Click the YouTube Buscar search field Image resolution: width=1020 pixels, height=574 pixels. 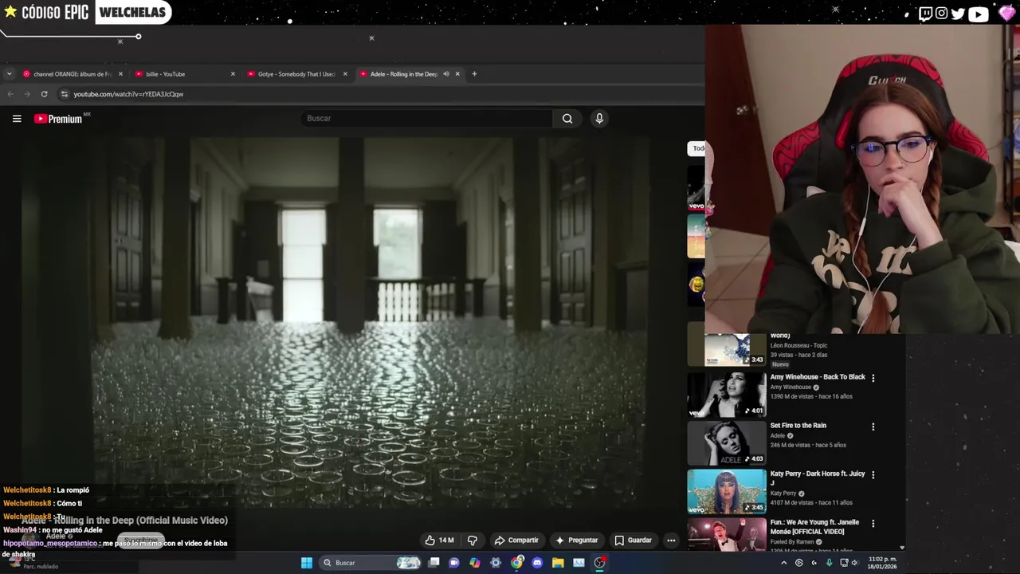coord(426,119)
